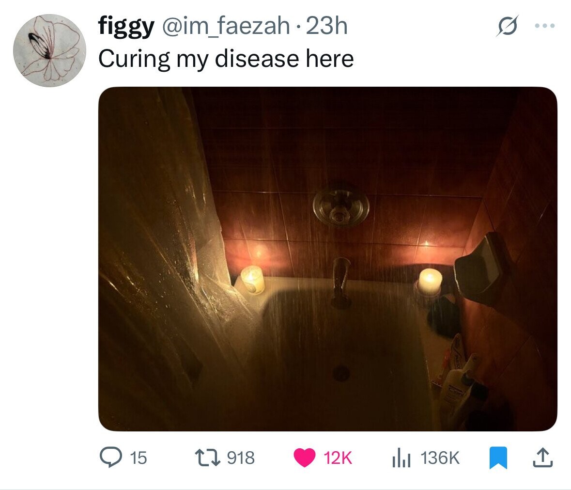Image resolution: width=571 pixels, height=490 pixels.
Task: Click the right candle in the photo
Action: point(430,281)
